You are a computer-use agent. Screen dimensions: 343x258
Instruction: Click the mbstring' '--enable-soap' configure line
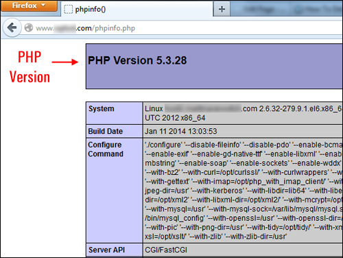point(244,163)
